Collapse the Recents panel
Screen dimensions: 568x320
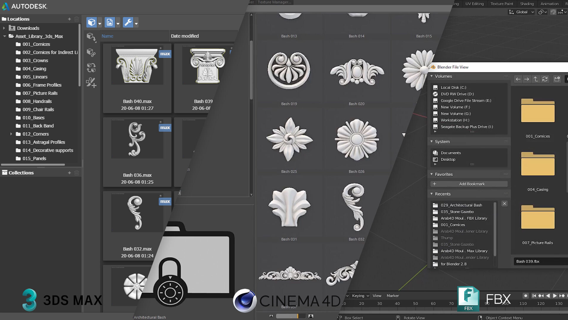click(432, 194)
